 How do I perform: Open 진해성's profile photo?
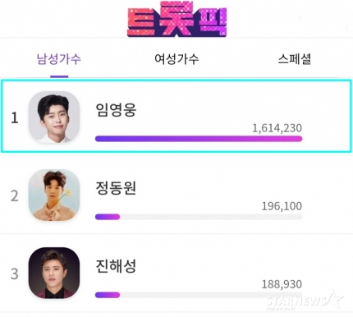pyautogui.click(x=54, y=273)
